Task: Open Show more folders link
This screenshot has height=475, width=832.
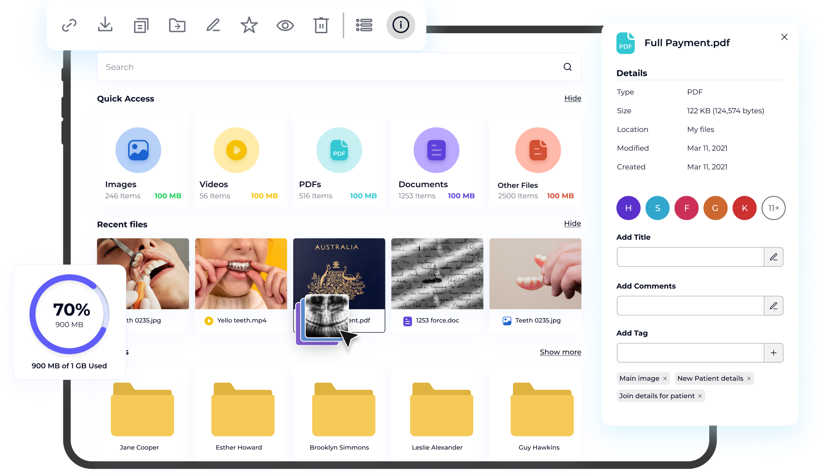Action: coord(560,352)
